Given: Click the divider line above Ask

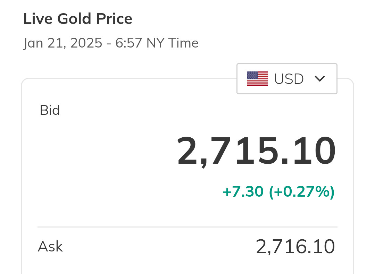Looking at the screenshot, I should tap(187, 227).
